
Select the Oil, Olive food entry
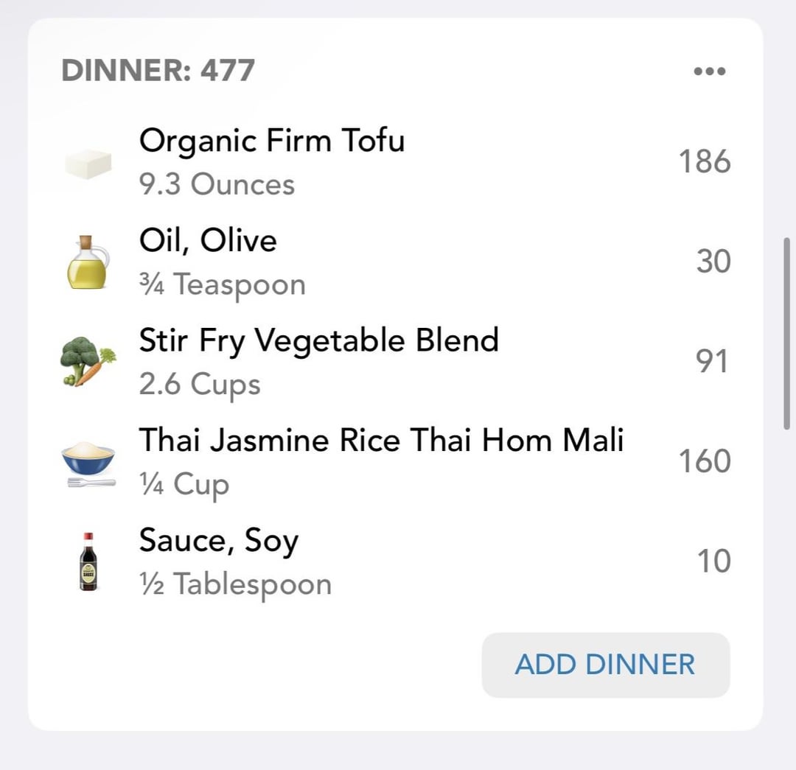[208, 240]
